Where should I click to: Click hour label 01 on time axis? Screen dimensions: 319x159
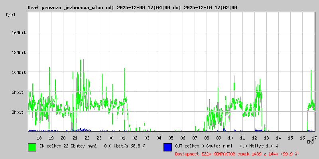click(123, 138)
